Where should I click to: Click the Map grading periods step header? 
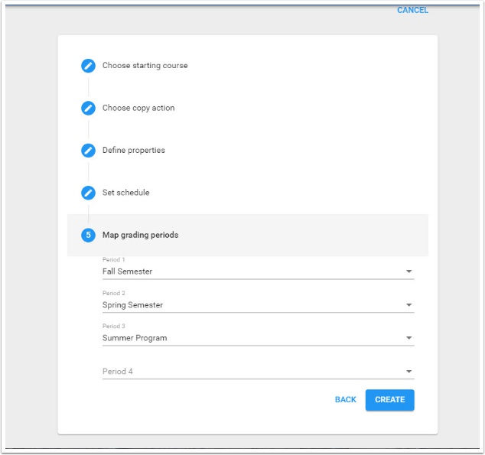(140, 235)
